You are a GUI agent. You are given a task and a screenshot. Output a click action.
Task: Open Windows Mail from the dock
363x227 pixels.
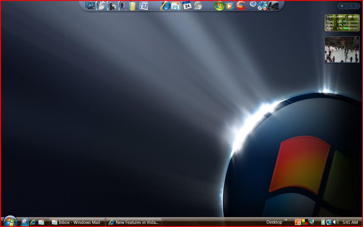[x=176, y=6]
